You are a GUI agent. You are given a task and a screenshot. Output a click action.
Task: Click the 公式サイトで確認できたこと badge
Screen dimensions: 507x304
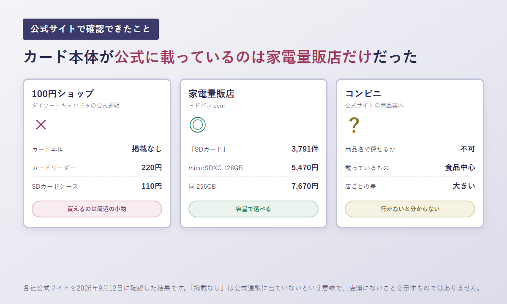[91, 29]
